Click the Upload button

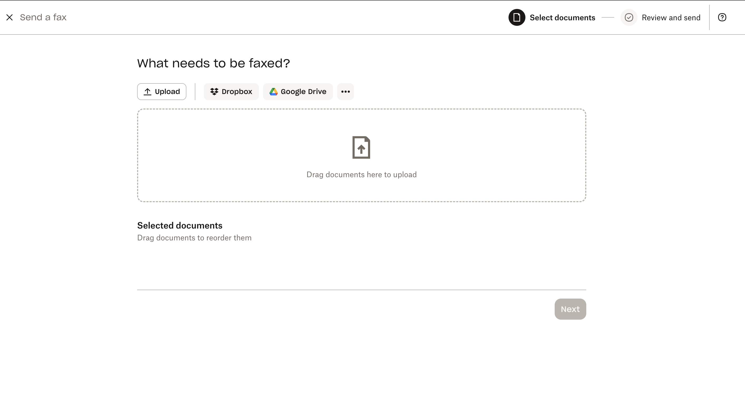(x=161, y=92)
